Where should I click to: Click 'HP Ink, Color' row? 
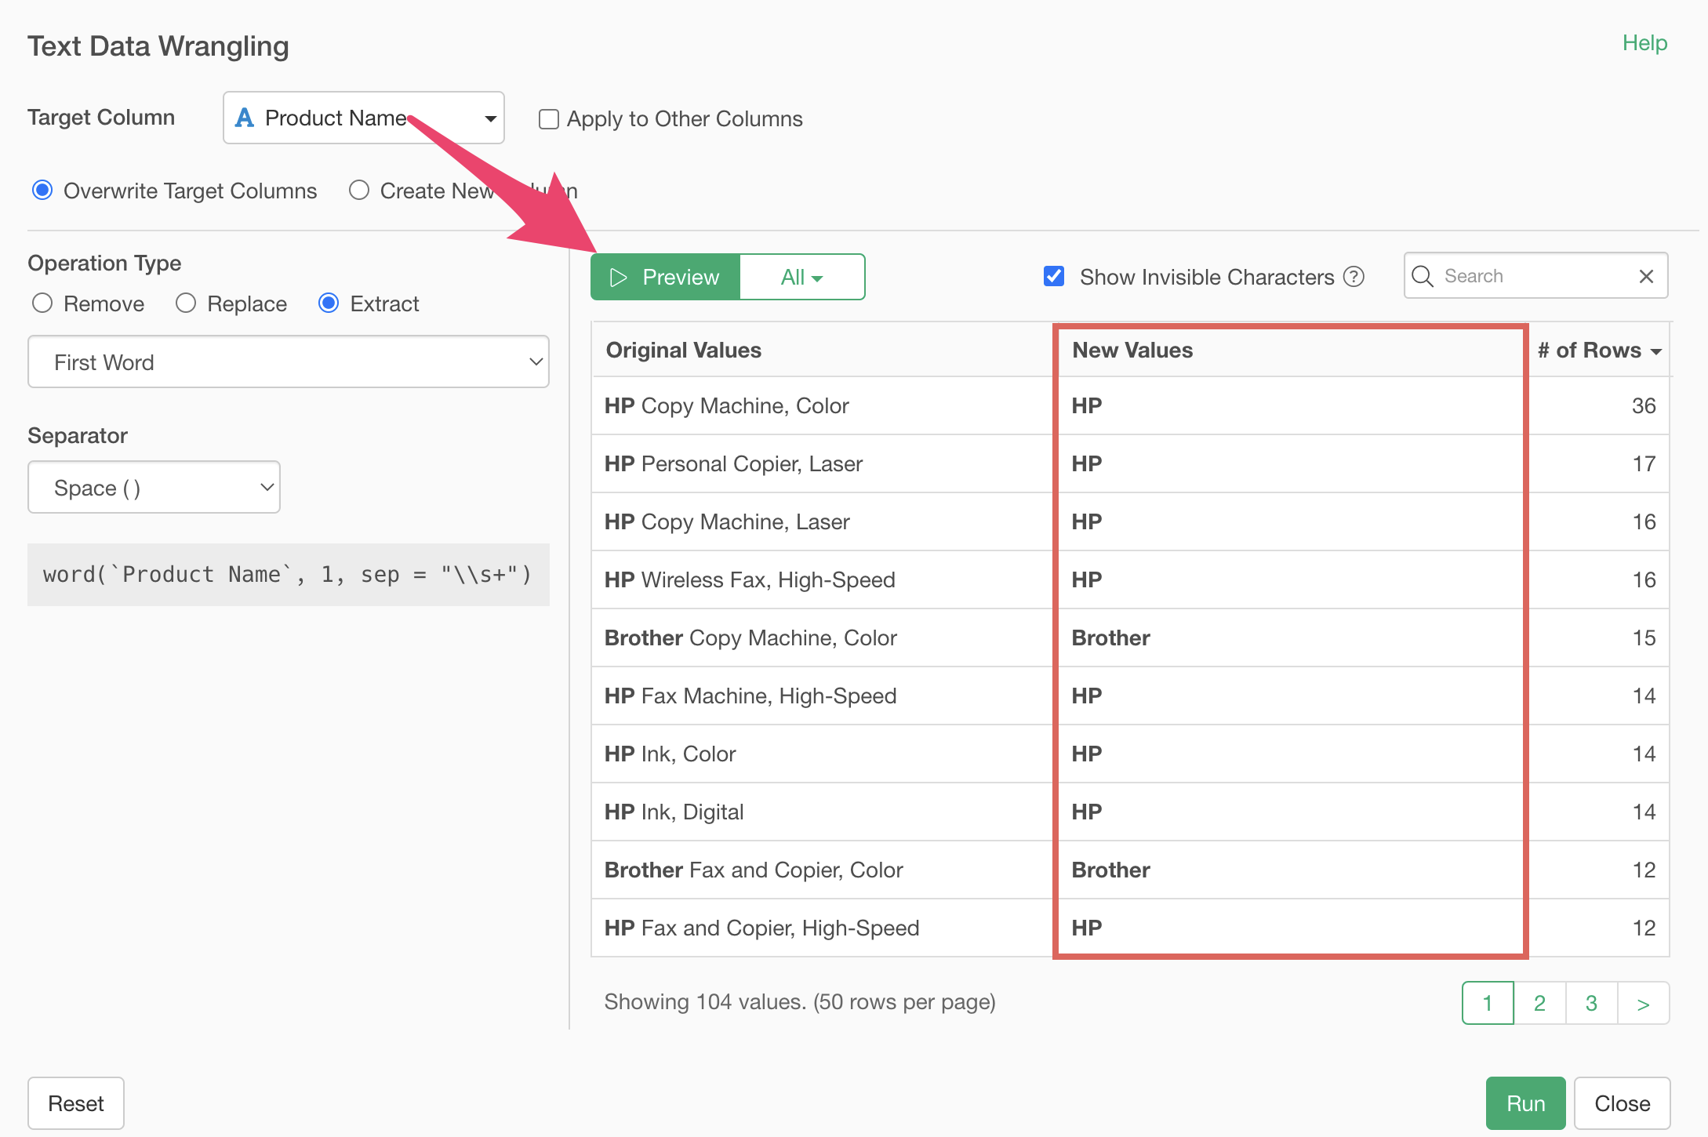tap(1130, 754)
